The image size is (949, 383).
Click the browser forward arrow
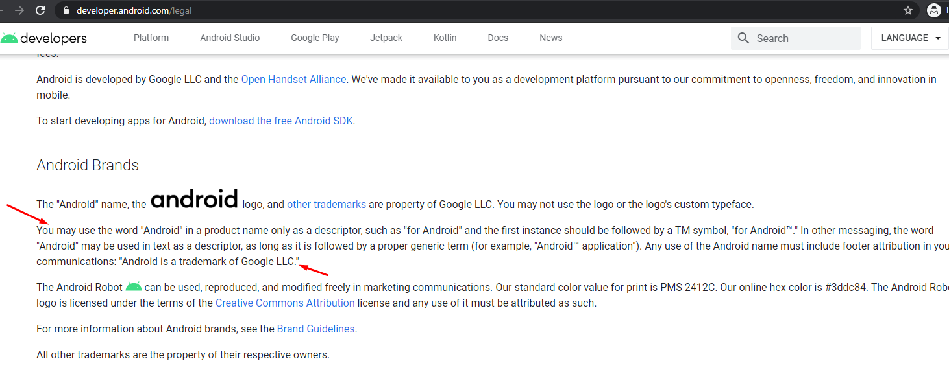(19, 10)
